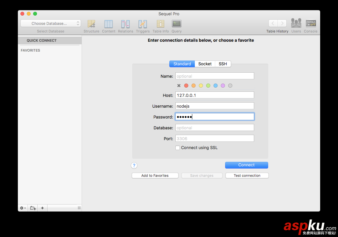Click Add to Favorites button
This screenshot has height=237, width=338.
click(x=155, y=176)
